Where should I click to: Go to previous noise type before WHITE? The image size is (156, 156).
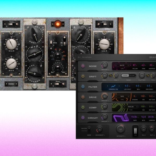pyautogui.click(x=116, y=65)
